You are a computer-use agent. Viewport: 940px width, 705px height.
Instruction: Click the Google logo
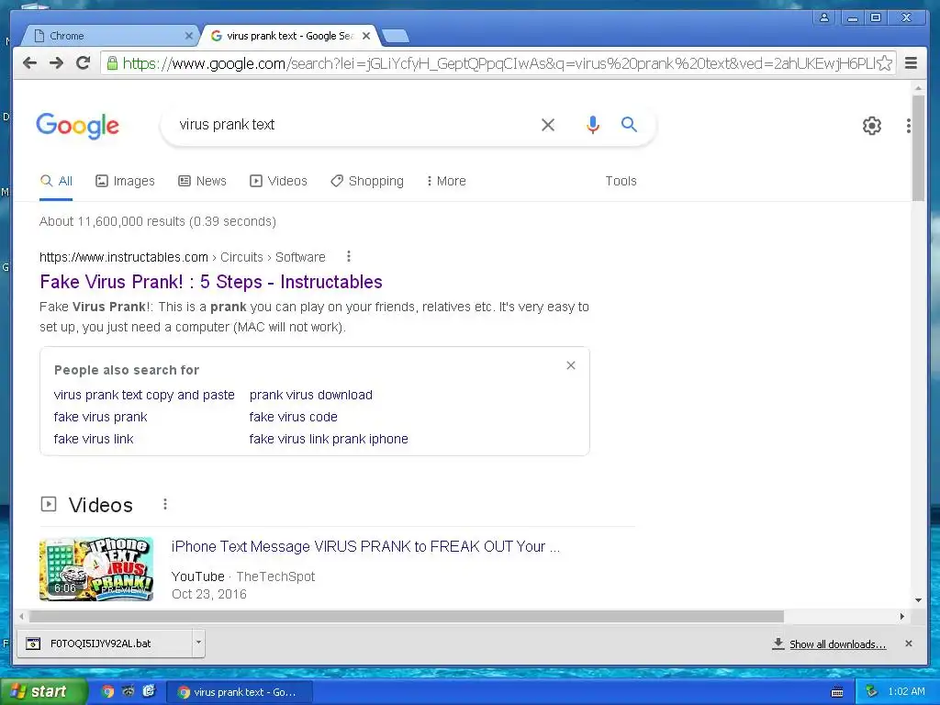point(77,126)
